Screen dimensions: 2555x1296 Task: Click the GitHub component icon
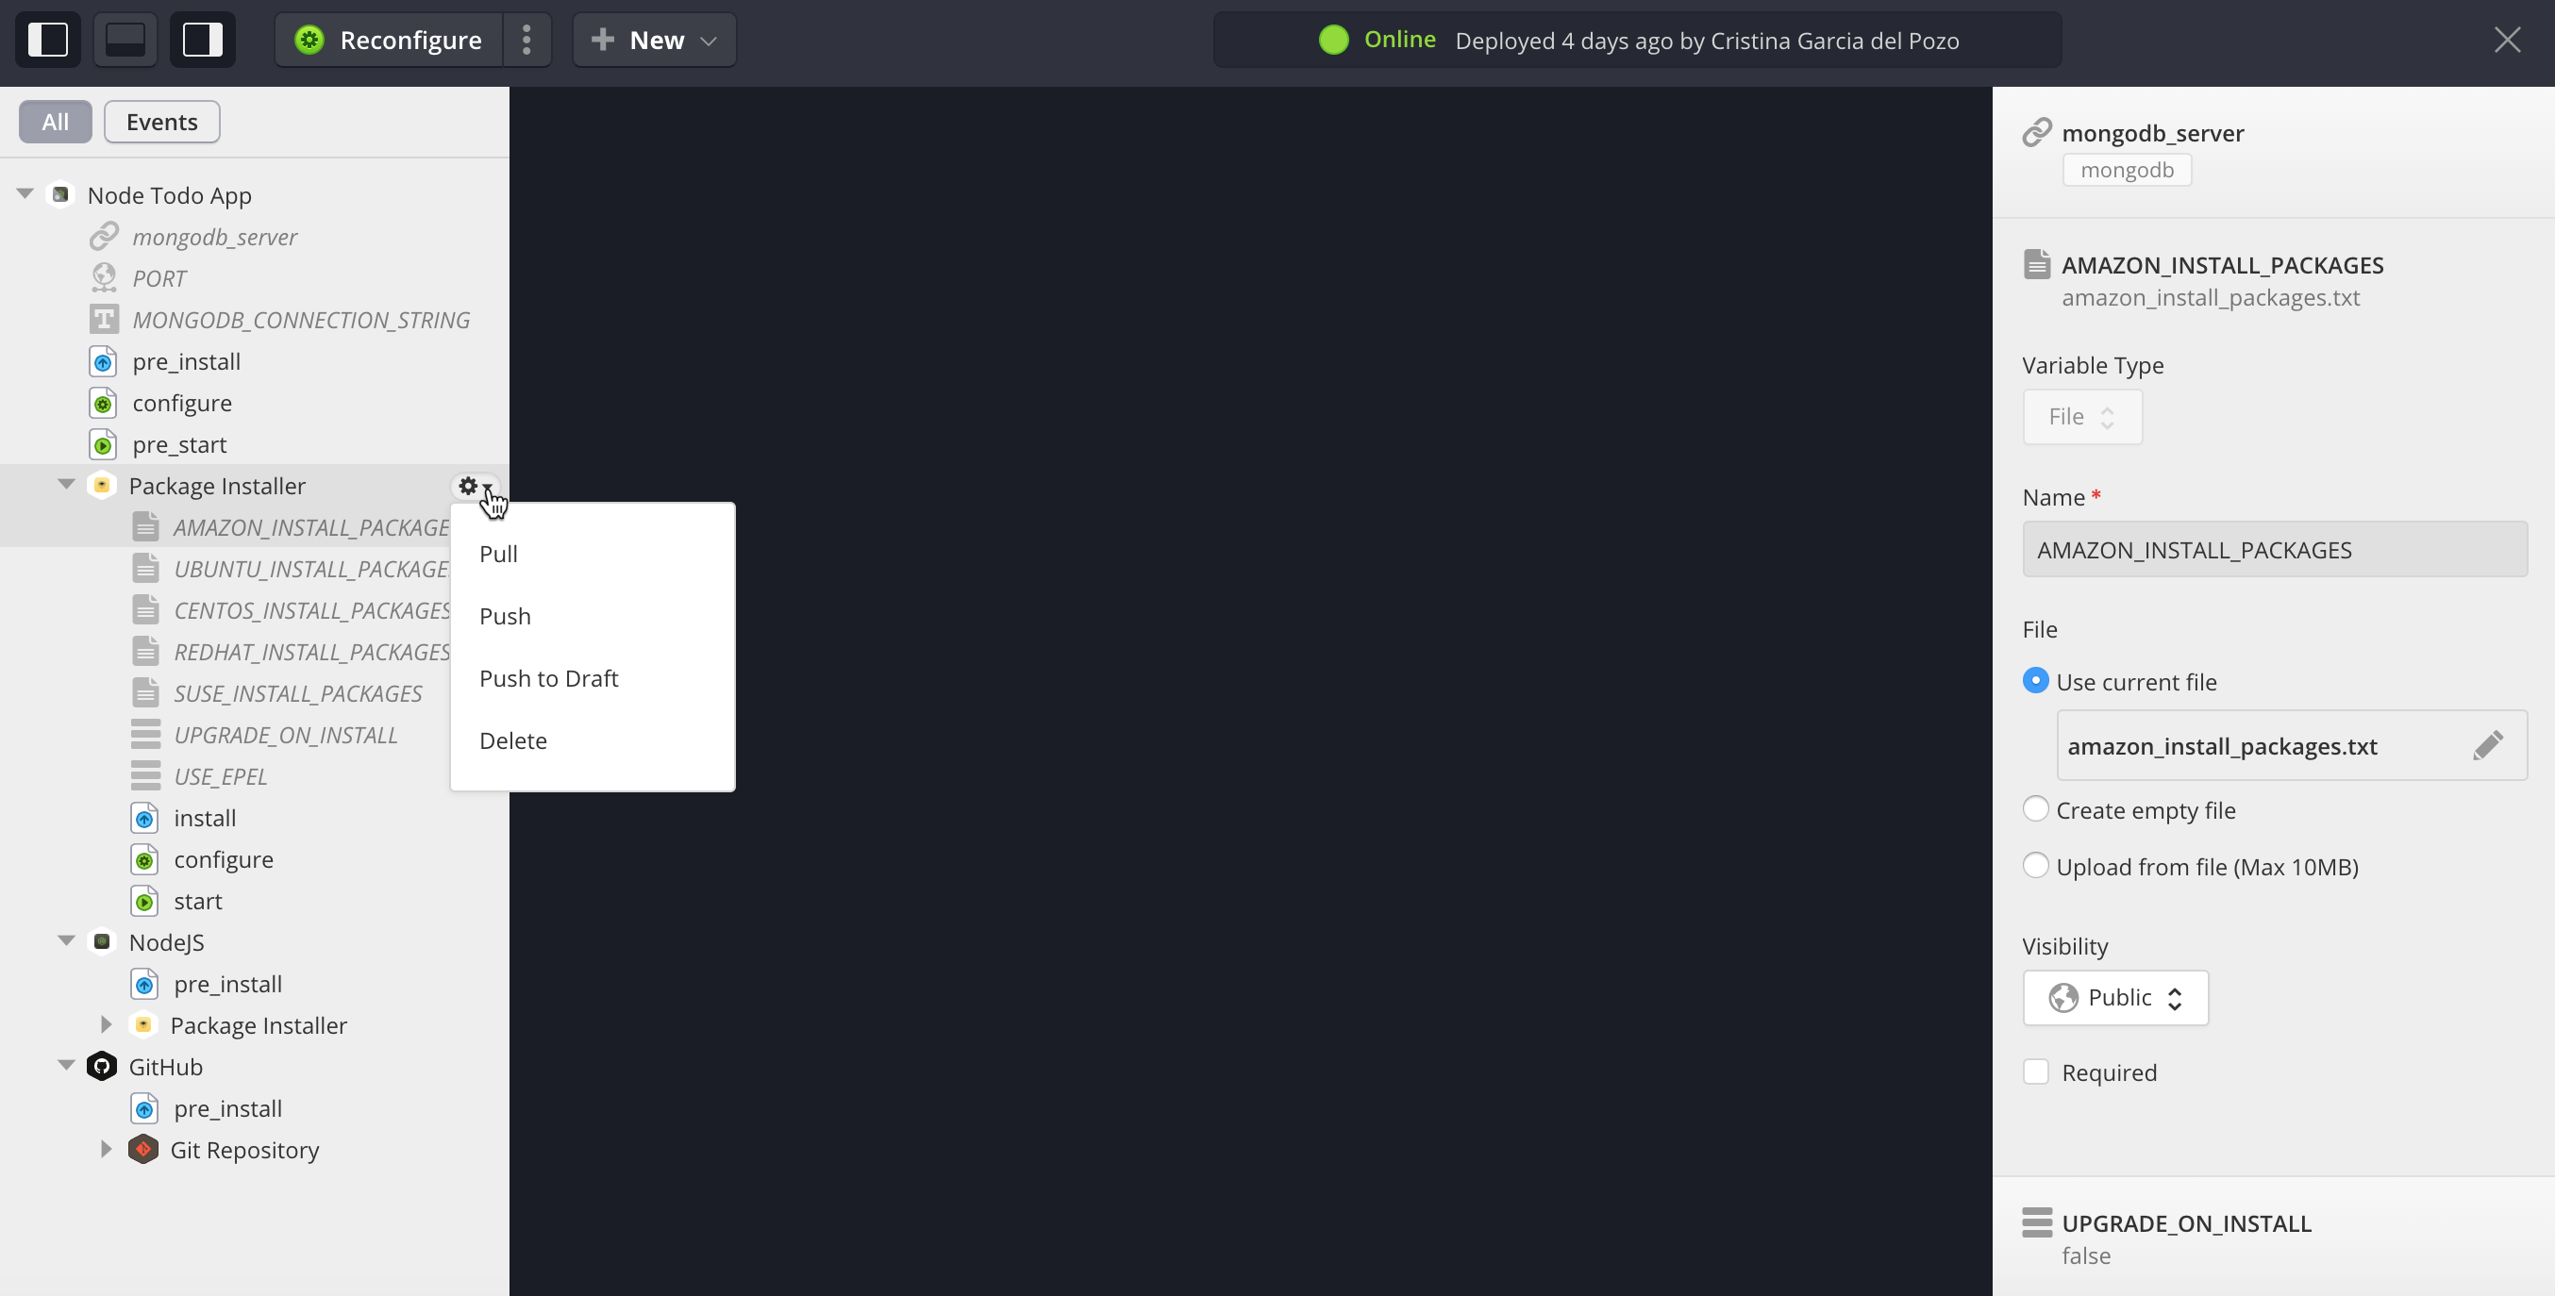click(x=99, y=1066)
